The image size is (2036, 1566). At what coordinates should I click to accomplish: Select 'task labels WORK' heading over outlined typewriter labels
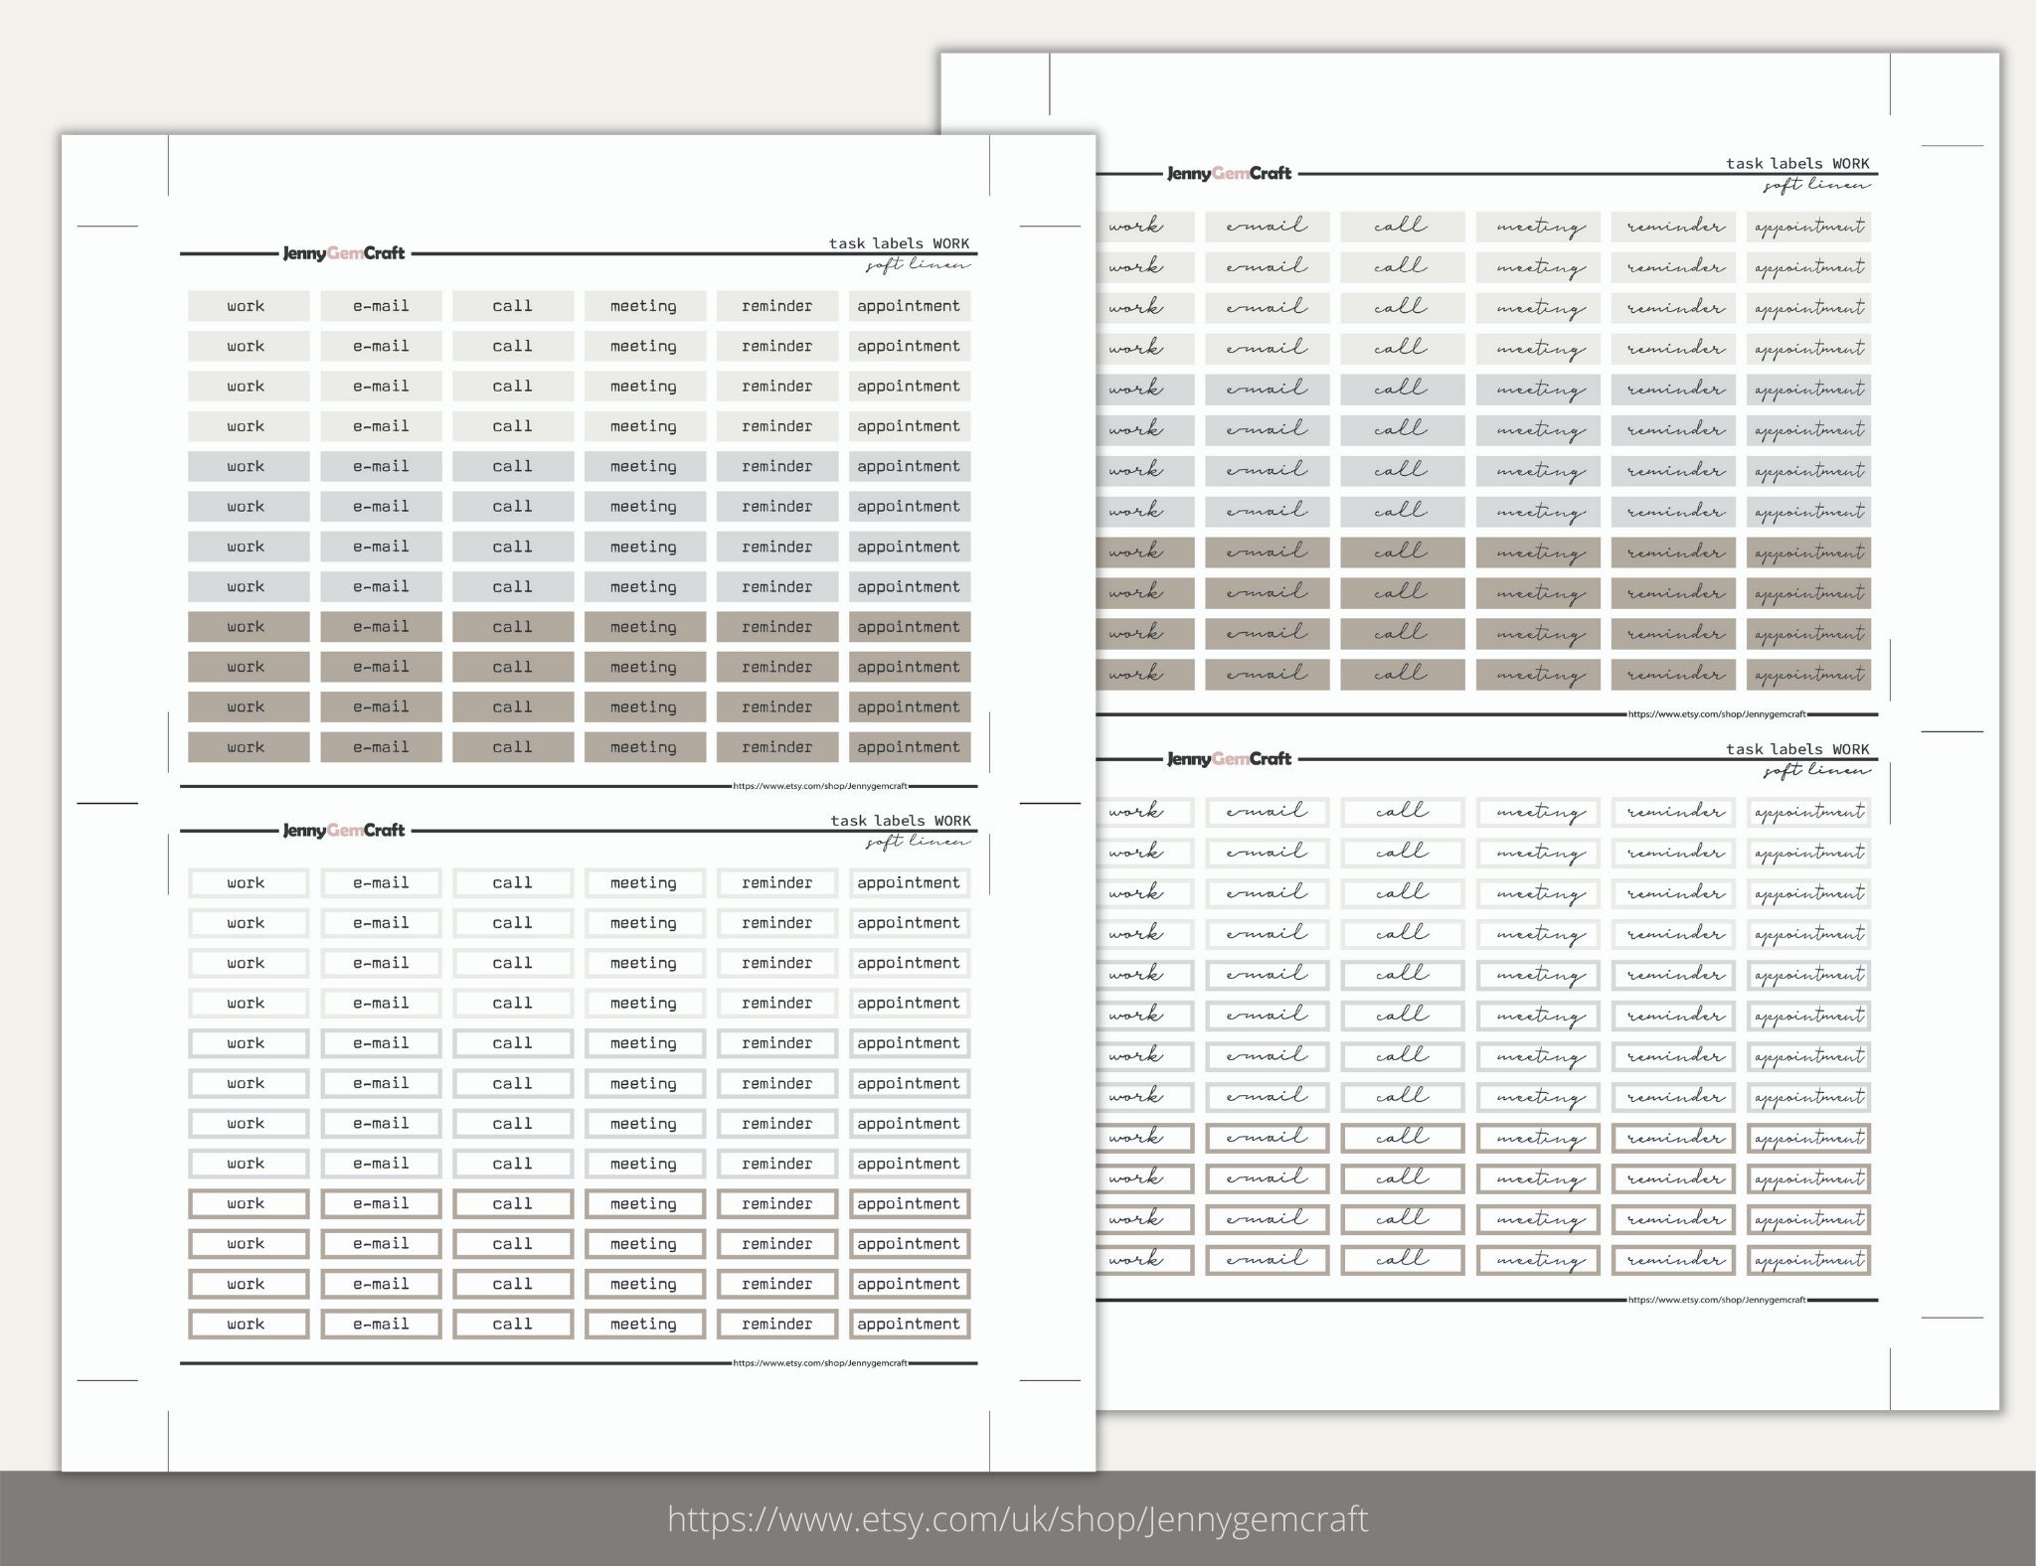pyautogui.click(x=901, y=821)
